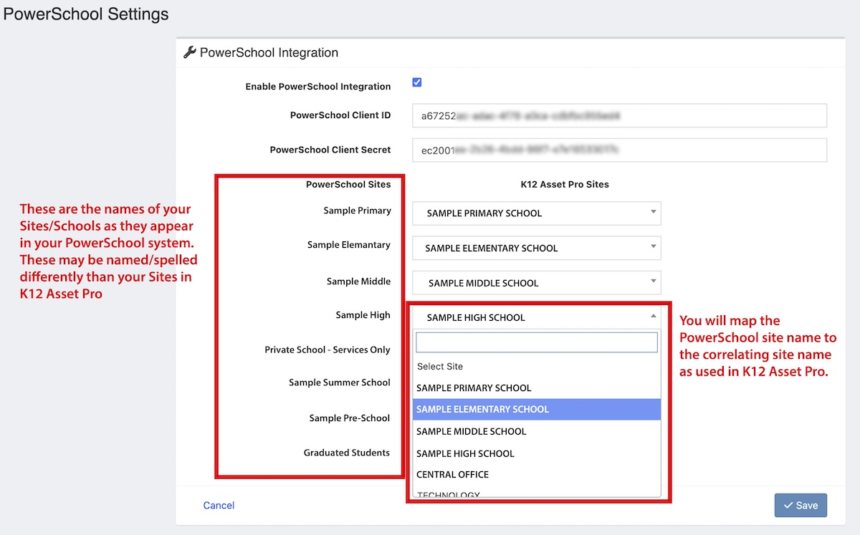Open the Sample Primary site dropdown
860x535 pixels.
(536, 213)
